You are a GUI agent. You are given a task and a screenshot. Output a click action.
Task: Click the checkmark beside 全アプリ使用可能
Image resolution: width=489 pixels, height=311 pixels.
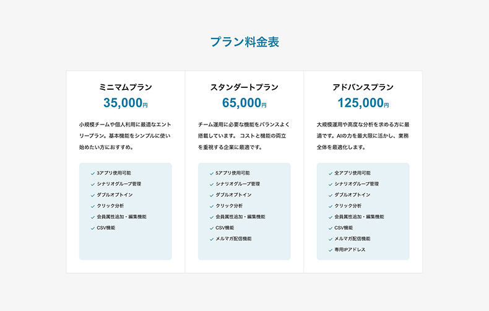pos(330,173)
